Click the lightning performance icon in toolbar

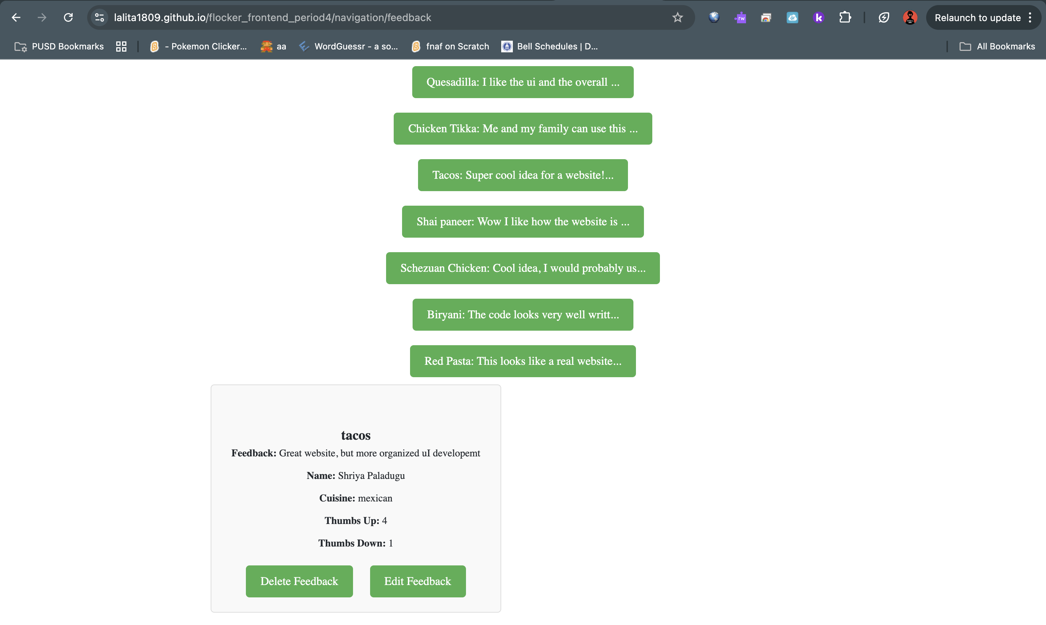point(884,18)
